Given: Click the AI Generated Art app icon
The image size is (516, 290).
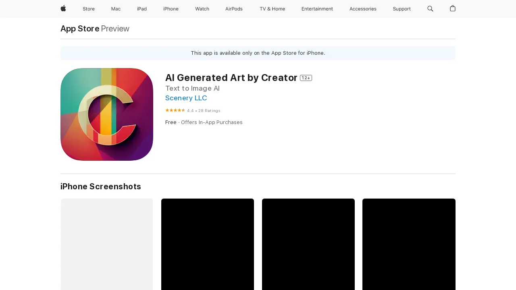Looking at the screenshot, I should click(x=106, y=114).
